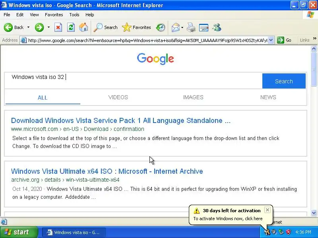Screen dimensions: 318x238
Task: Expand the Links toolbar chevron
Action: 314,38
